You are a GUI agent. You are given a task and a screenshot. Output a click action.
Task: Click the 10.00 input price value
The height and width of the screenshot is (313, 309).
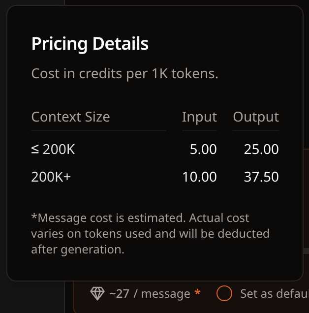coord(199,177)
